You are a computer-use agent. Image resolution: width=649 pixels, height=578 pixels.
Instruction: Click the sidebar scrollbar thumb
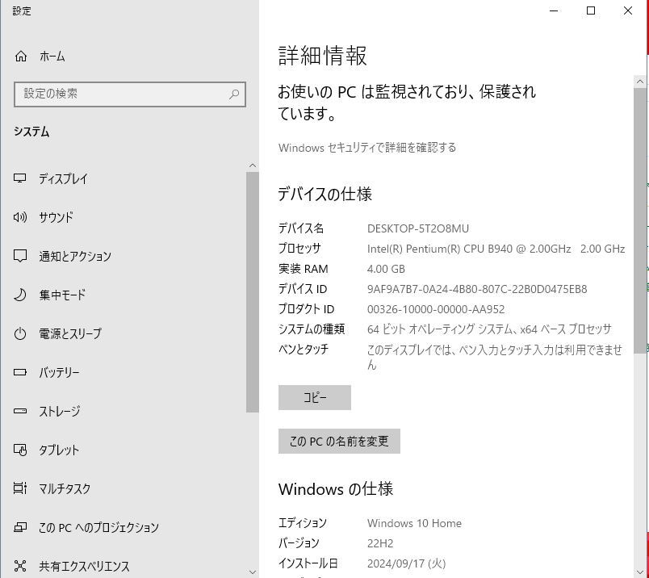pyautogui.click(x=253, y=292)
